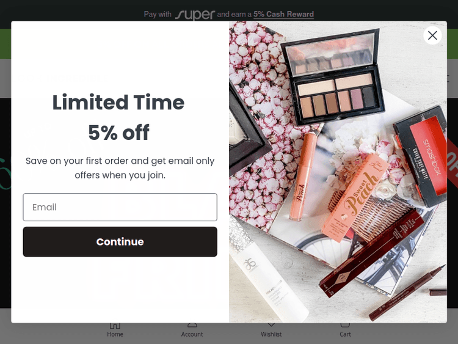
Task: Click the "Pay with" banner text
Action: pos(158,14)
